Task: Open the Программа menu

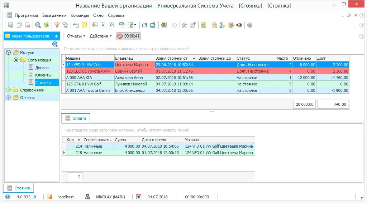Action: [x=26, y=15]
